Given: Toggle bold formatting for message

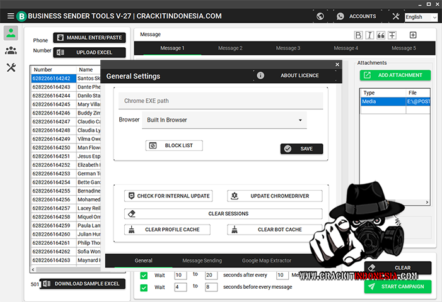Looking at the screenshot, I should click(x=359, y=35).
